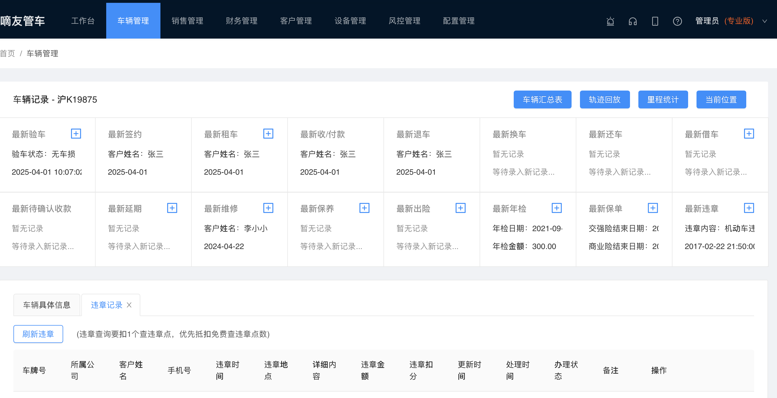Open the help question mark icon
This screenshot has height=398, width=777.
coord(677,21)
